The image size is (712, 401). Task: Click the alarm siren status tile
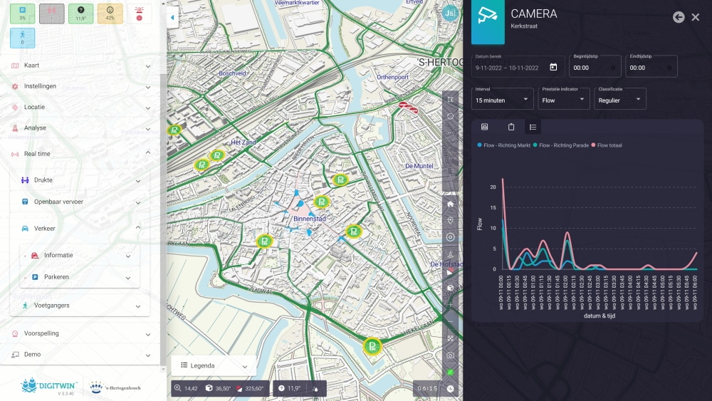139,14
